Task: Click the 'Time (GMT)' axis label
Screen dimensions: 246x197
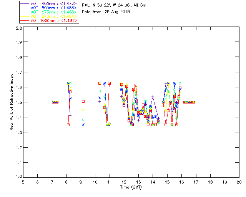Action: pos(131,187)
